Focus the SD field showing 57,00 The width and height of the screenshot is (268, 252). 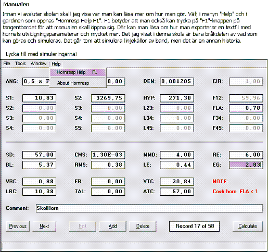[39, 155]
